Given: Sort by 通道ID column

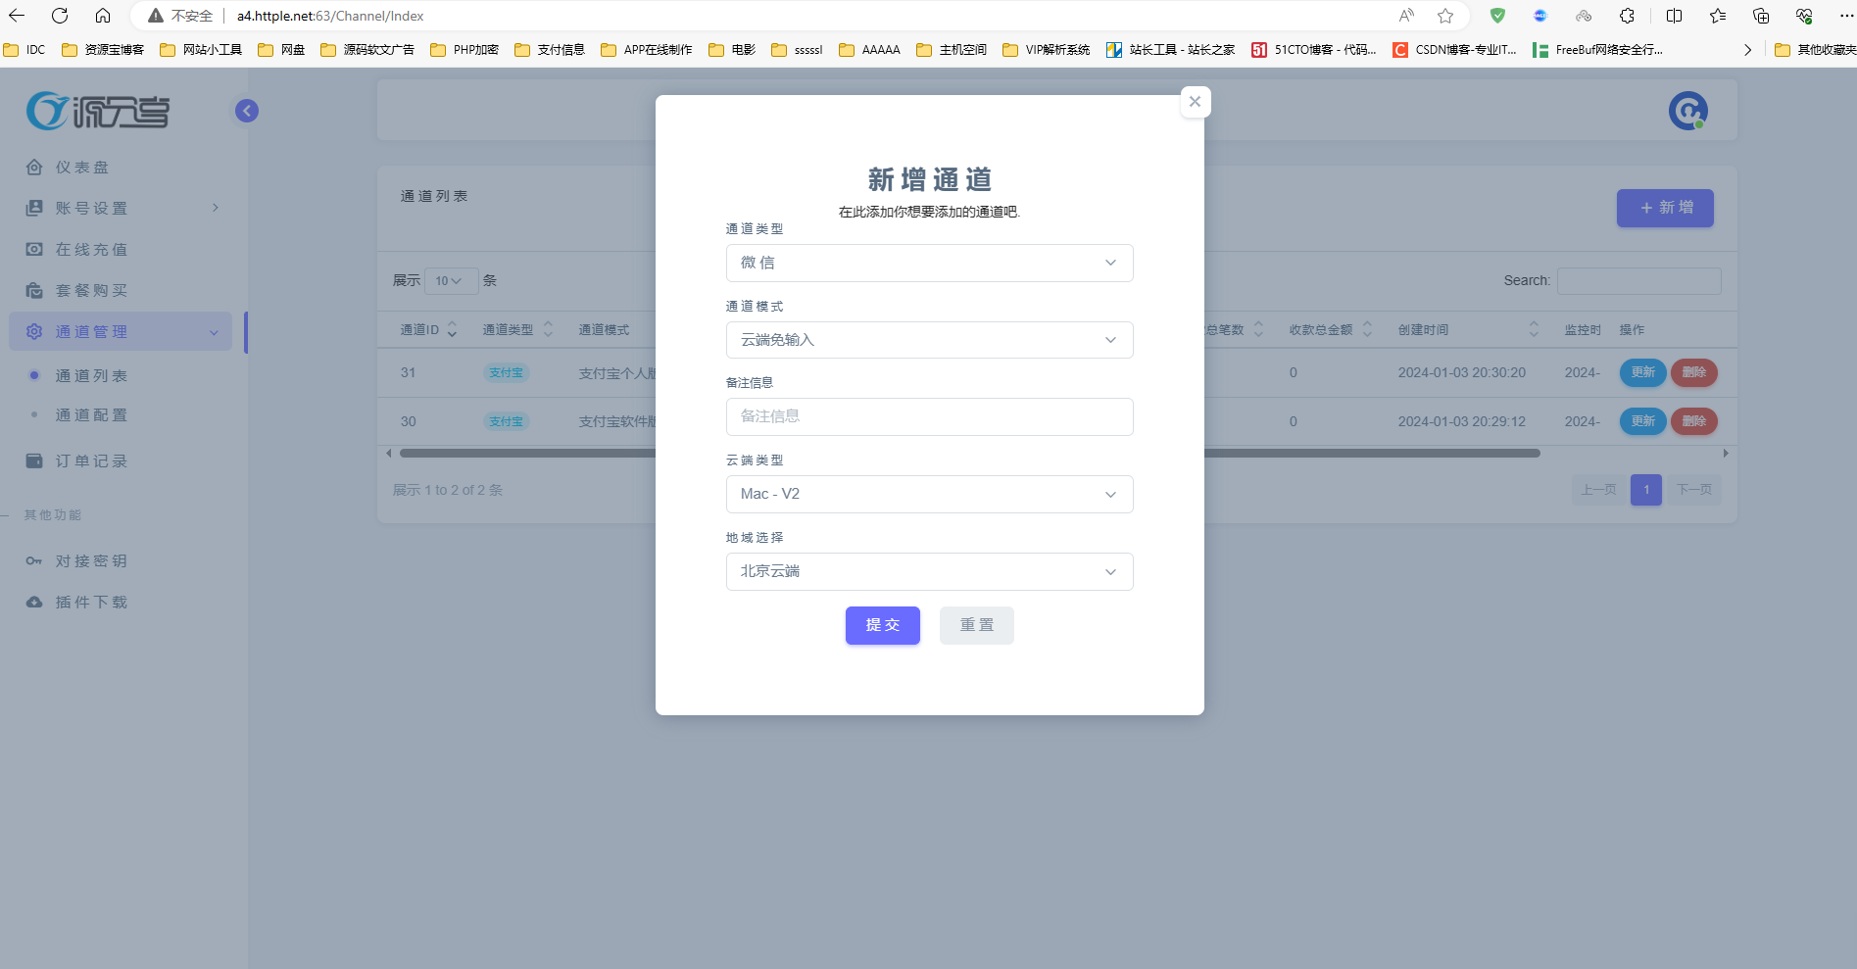Looking at the screenshot, I should point(429,330).
